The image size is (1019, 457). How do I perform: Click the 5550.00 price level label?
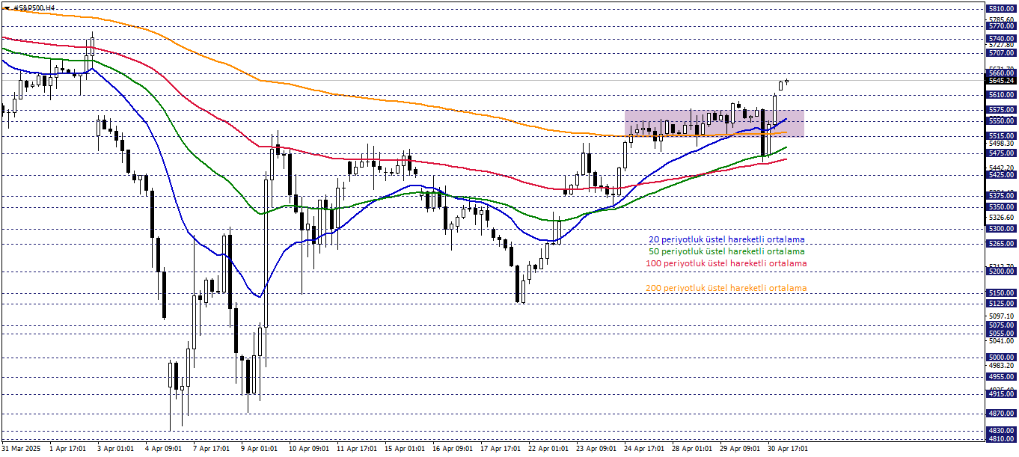(x=1001, y=120)
